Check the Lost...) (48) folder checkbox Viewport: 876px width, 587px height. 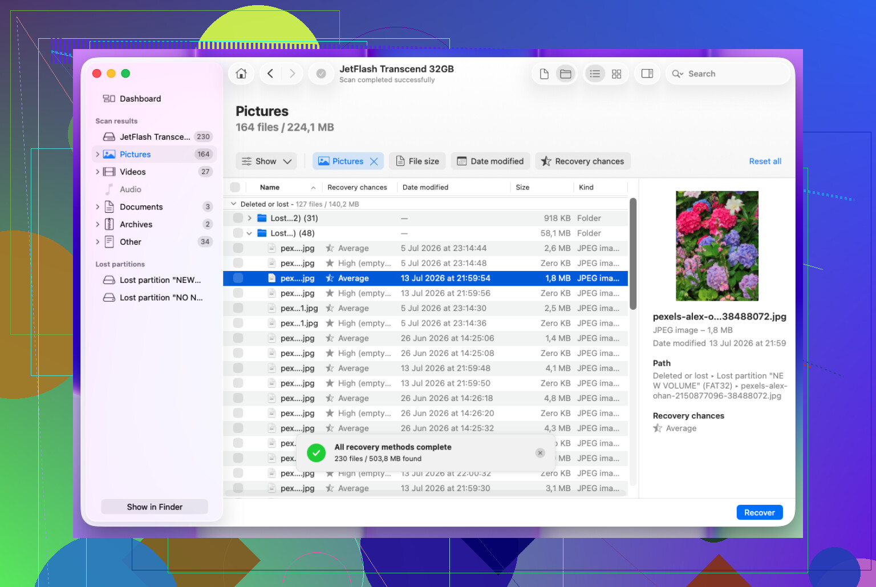point(238,233)
